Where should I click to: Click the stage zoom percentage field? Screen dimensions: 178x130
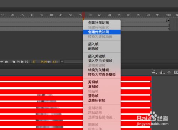(176, 72)
